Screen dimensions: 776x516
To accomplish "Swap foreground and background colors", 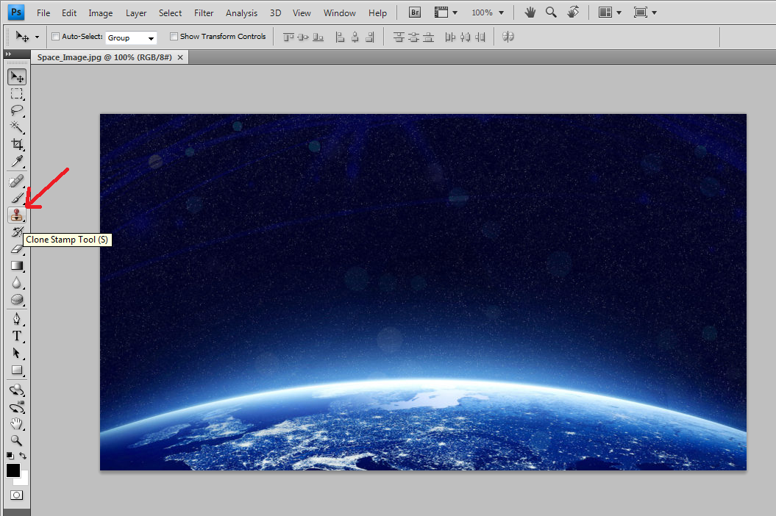I will 23,456.
